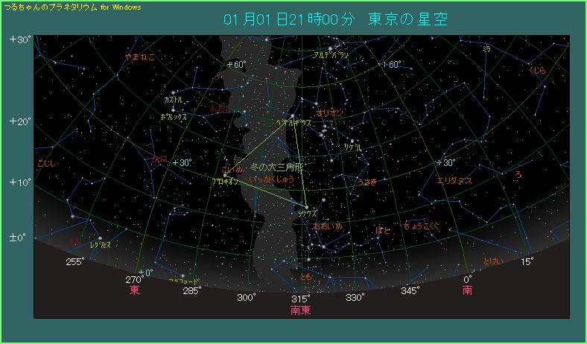The image size is (587, 344).
Task: Select the エリダヌス constellation label
Action: click(x=454, y=180)
